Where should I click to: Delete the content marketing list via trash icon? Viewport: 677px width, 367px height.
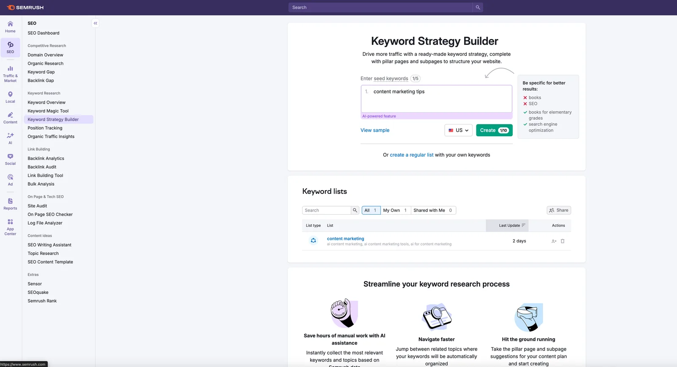tap(562, 241)
